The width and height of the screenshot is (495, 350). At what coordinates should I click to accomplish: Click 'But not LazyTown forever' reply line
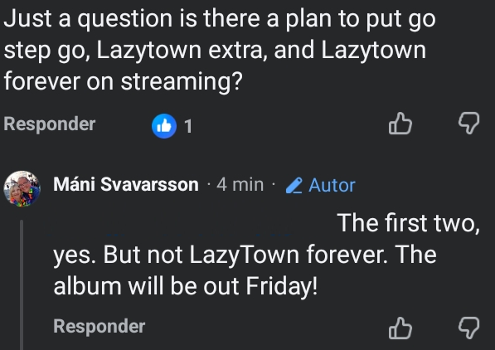pyautogui.click(x=243, y=255)
